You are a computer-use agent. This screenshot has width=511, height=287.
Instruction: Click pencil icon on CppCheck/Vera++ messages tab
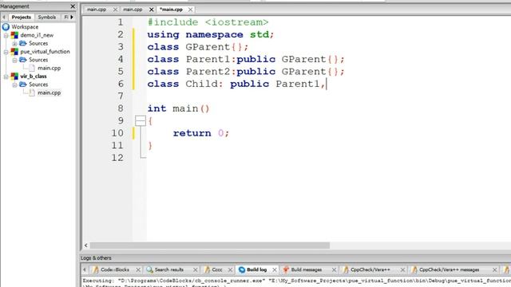pos(414,269)
